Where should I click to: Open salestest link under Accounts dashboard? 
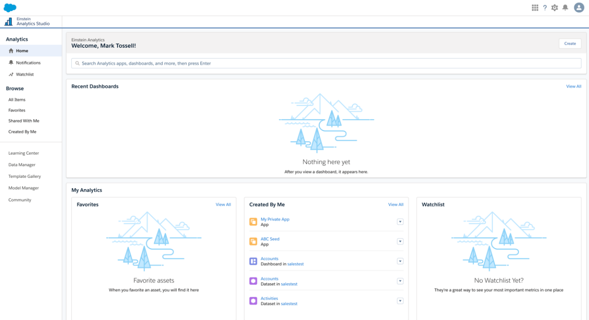pyautogui.click(x=296, y=264)
